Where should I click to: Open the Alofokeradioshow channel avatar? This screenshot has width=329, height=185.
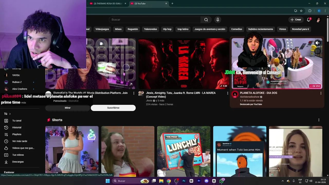[x=235, y=94]
